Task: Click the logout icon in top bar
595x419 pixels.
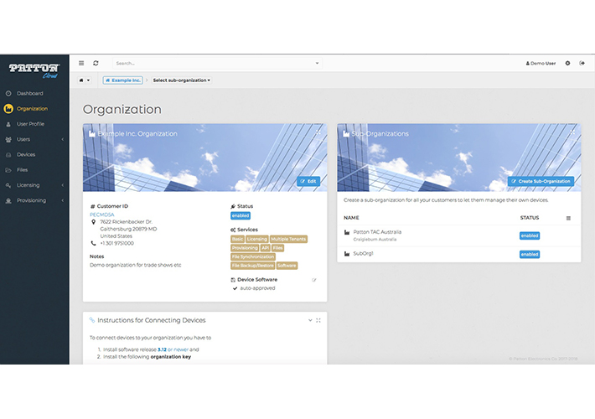Action: pos(582,63)
